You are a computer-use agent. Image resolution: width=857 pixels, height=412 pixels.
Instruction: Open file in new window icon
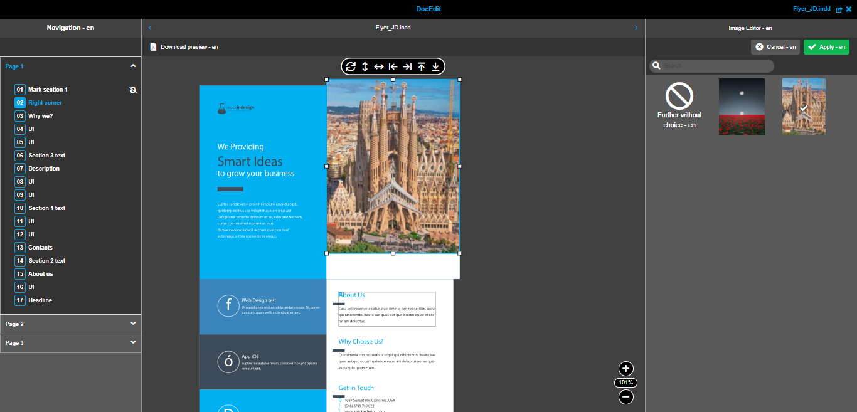click(839, 9)
